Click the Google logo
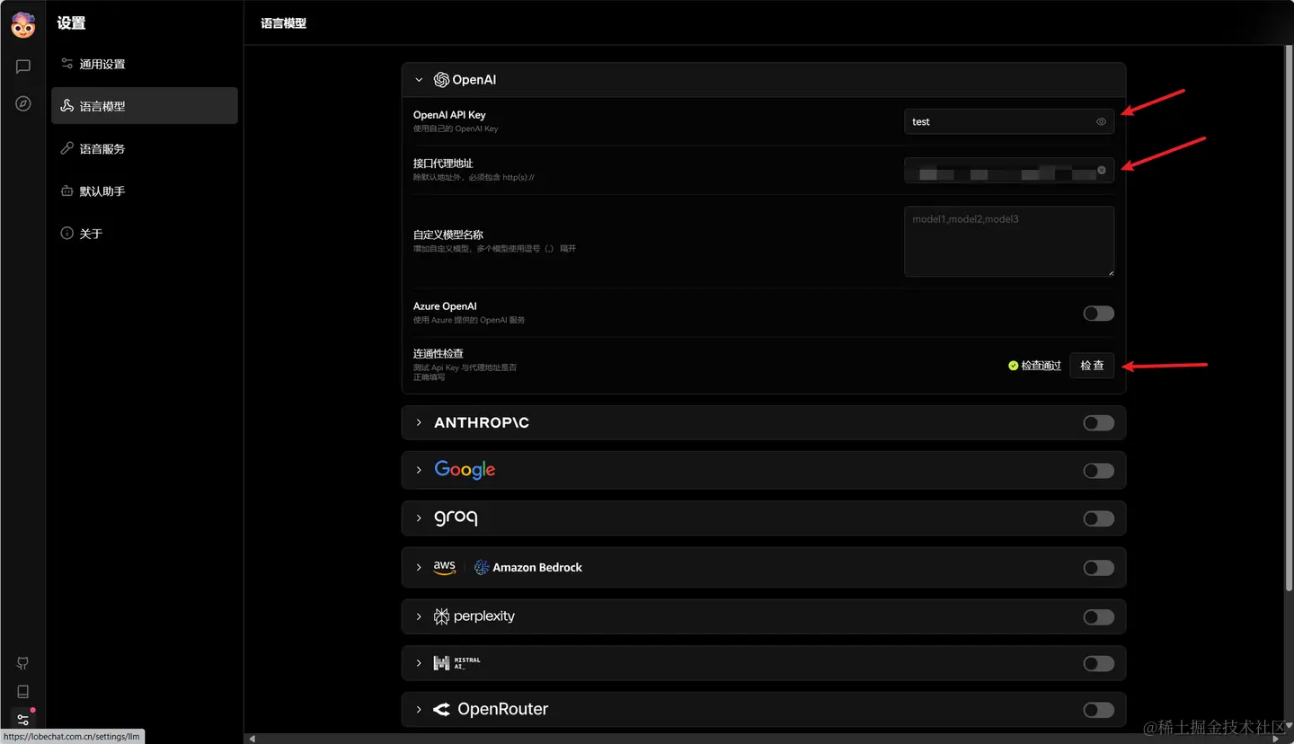The width and height of the screenshot is (1294, 744). (465, 470)
